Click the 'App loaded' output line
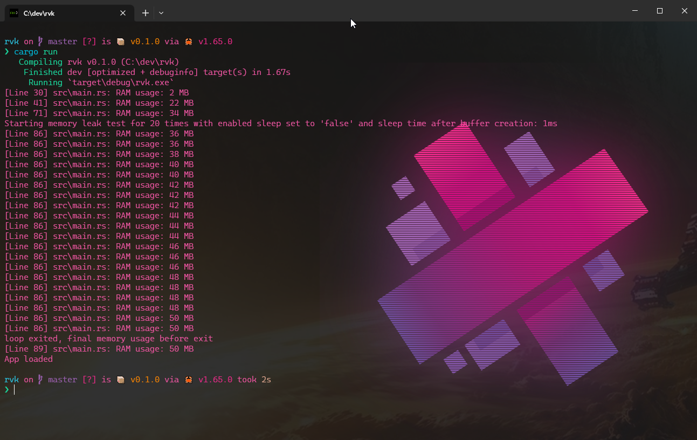Image resolution: width=697 pixels, height=440 pixels. (28, 359)
